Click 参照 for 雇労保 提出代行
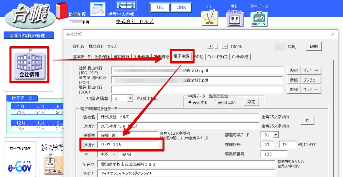The width and height of the screenshot is (343, 177). point(294,80)
